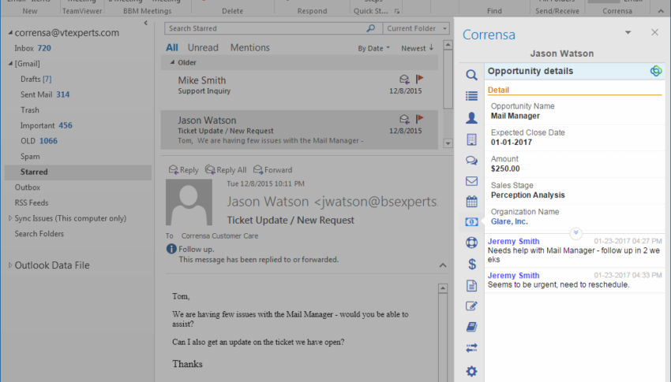Open the documents page icon in Corrensa
This screenshot has height=382, width=671.
[x=471, y=286]
